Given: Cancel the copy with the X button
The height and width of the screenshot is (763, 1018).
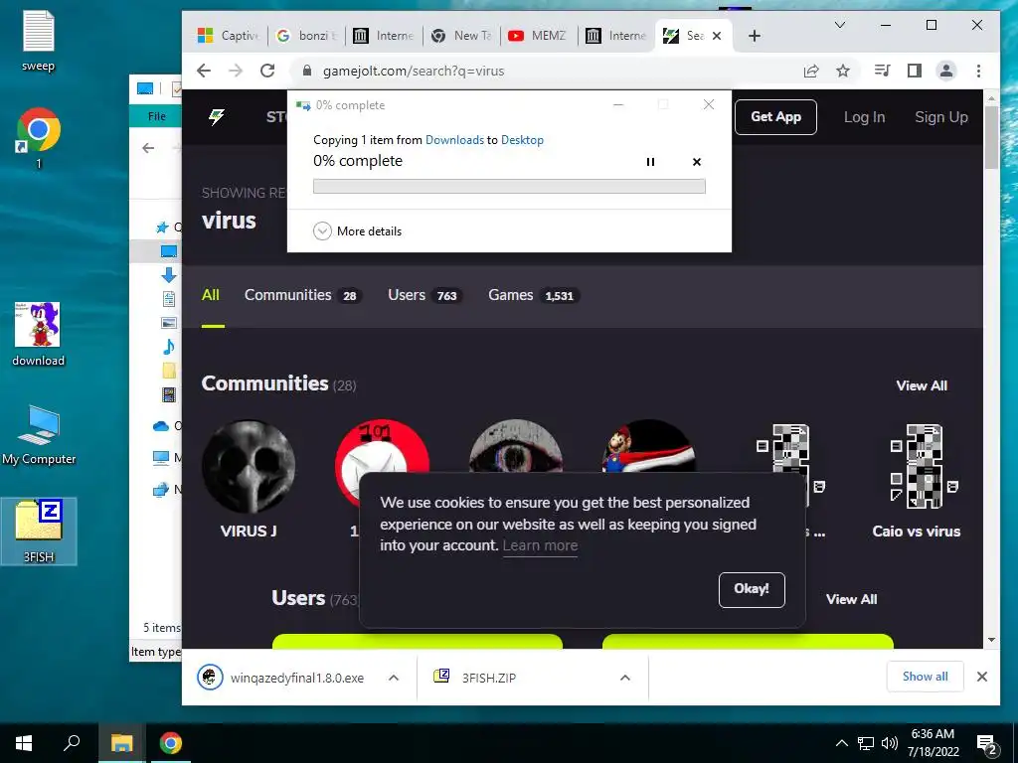Looking at the screenshot, I should tap(697, 162).
